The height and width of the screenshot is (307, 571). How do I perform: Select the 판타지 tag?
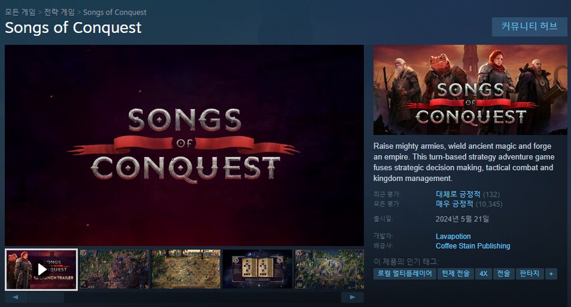[529, 273]
